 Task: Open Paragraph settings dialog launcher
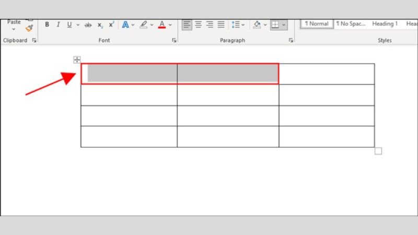click(x=291, y=40)
